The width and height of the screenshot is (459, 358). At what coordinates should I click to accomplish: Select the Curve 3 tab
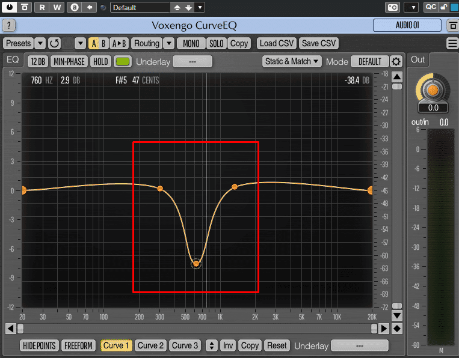(185, 345)
